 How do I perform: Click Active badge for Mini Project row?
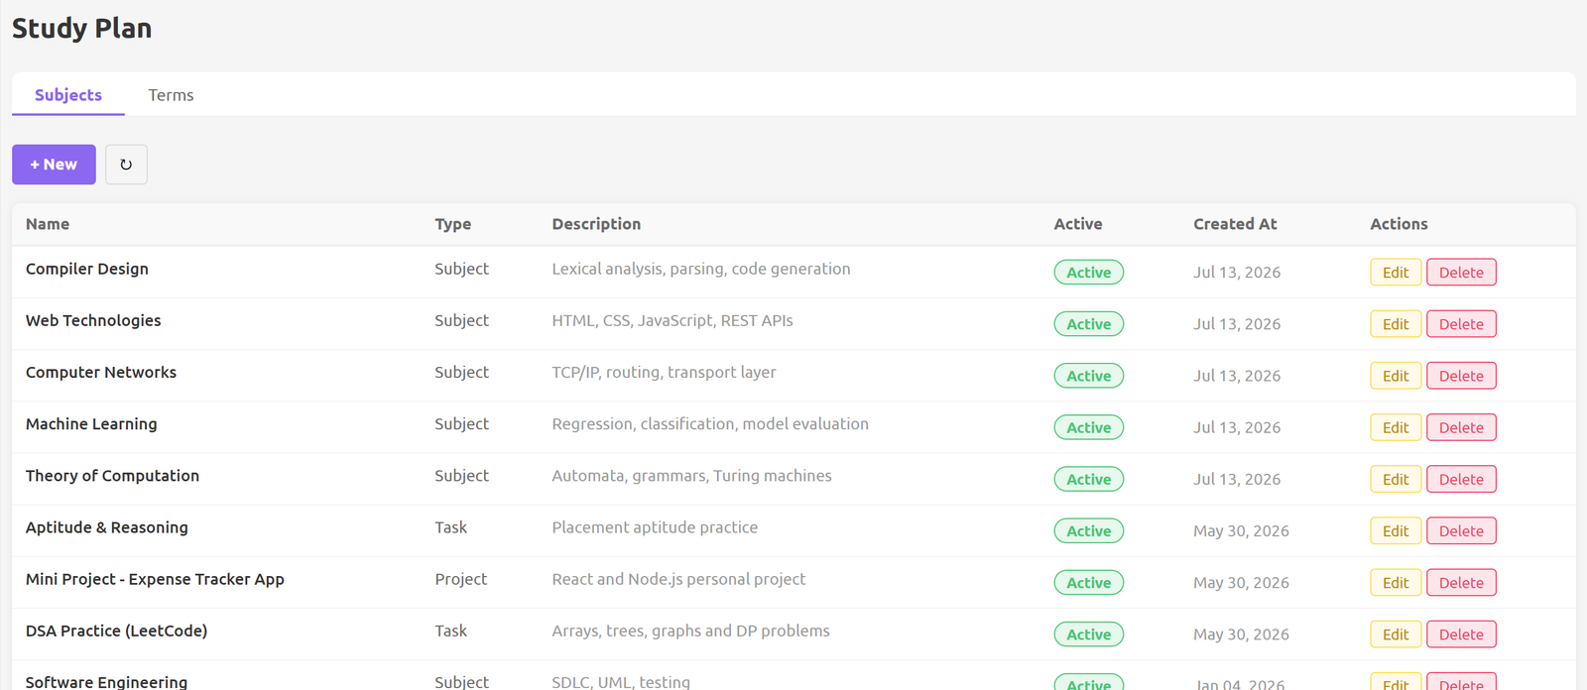[1089, 583]
